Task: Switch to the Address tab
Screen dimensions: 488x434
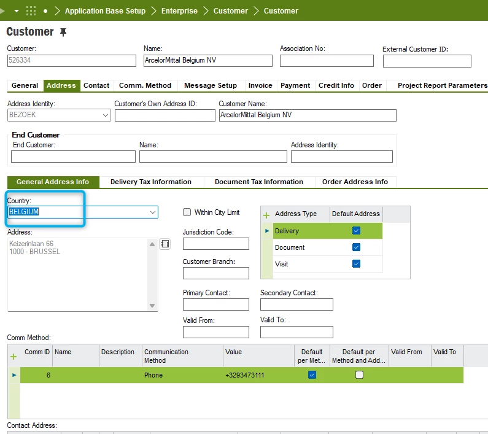Action: [x=61, y=85]
